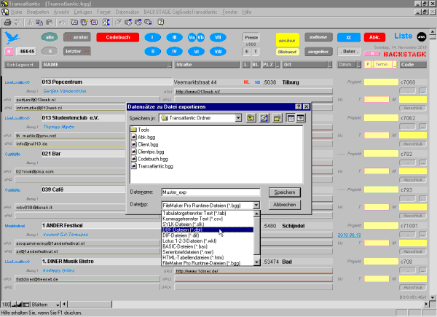Select the Codebuch.bgg file
The width and height of the screenshot is (437, 317).
pos(148,159)
